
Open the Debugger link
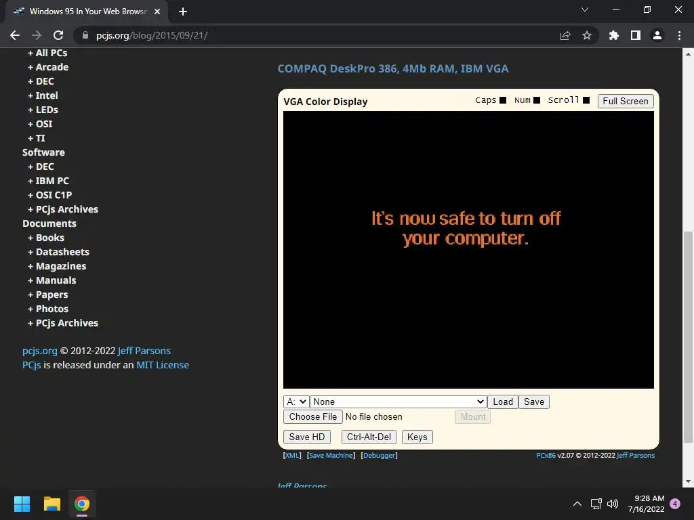coord(380,456)
